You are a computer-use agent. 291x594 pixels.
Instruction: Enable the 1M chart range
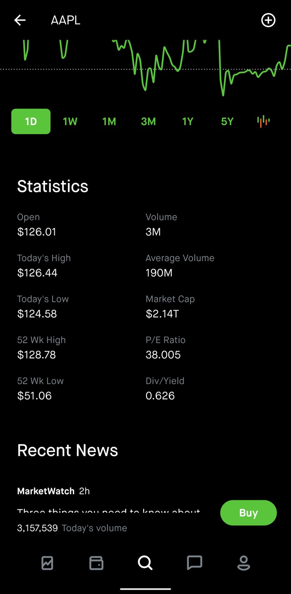[109, 121]
